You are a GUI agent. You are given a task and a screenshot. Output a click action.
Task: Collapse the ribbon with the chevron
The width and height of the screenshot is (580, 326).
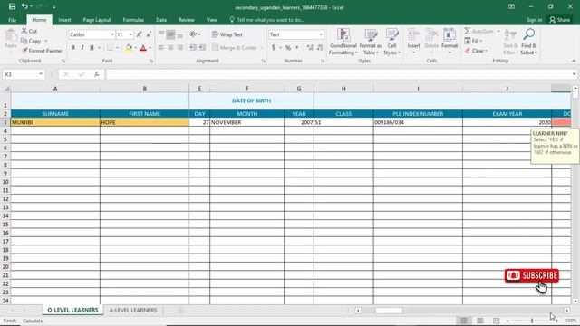tap(574, 61)
